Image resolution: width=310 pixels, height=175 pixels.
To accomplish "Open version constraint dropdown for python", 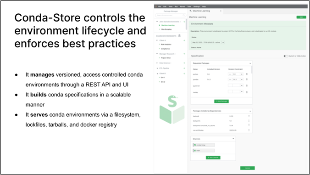I will pyautogui.click(x=242, y=74).
